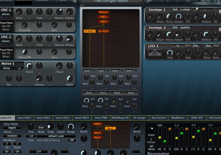Screen dimensions: 221x155
Task: Select the D-VCF1 filter module
Action: [89, 31]
